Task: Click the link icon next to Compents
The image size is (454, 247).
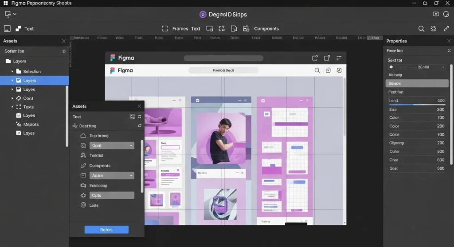Action: (x=83, y=166)
